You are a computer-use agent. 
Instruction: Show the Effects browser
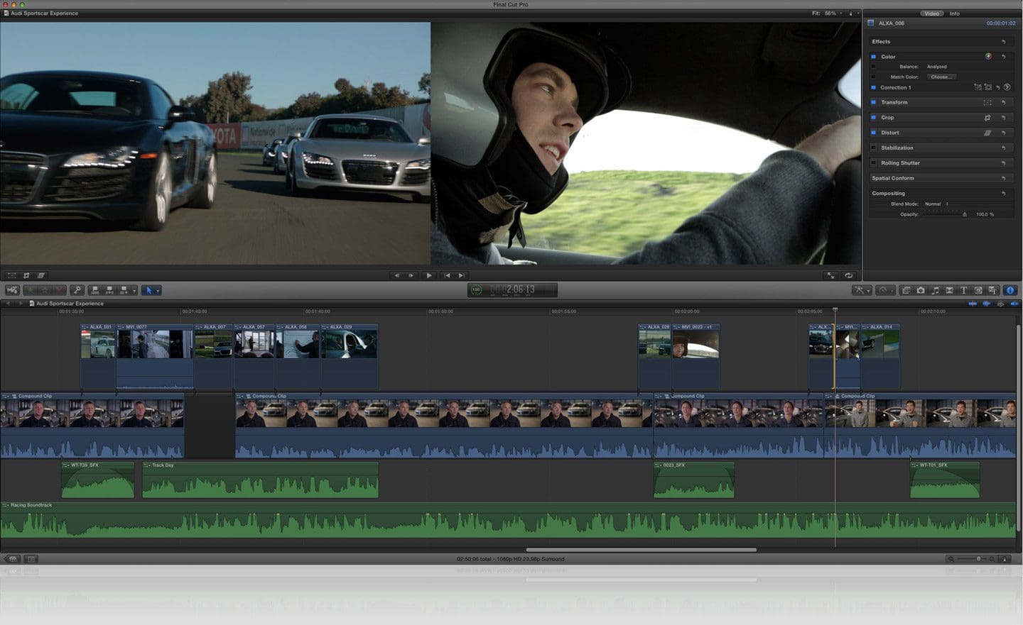[x=906, y=290]
